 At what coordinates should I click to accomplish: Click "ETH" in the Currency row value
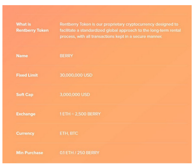[x=64, y=133]
